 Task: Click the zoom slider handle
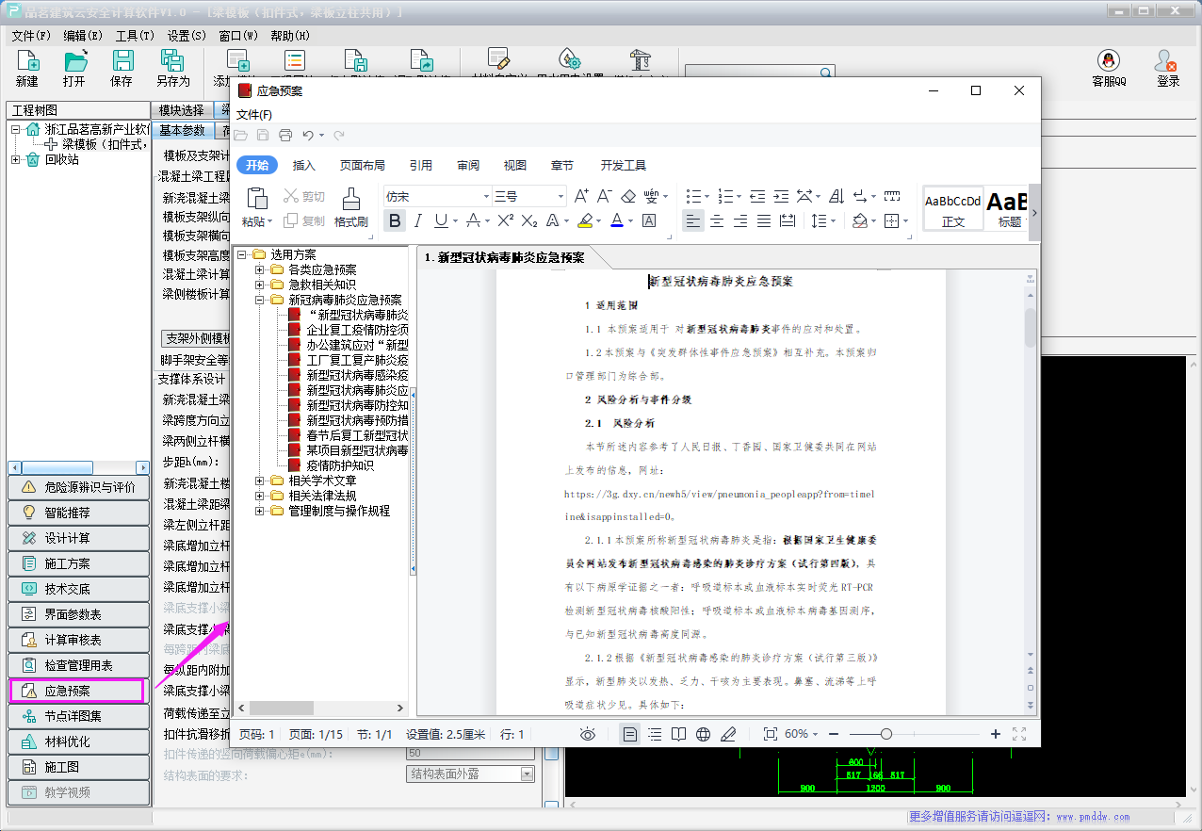(886, 734)
